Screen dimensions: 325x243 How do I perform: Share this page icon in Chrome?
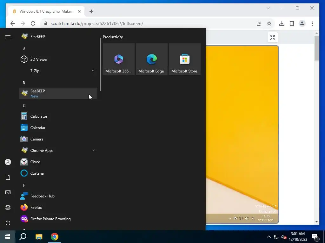(x=259, y=23)
